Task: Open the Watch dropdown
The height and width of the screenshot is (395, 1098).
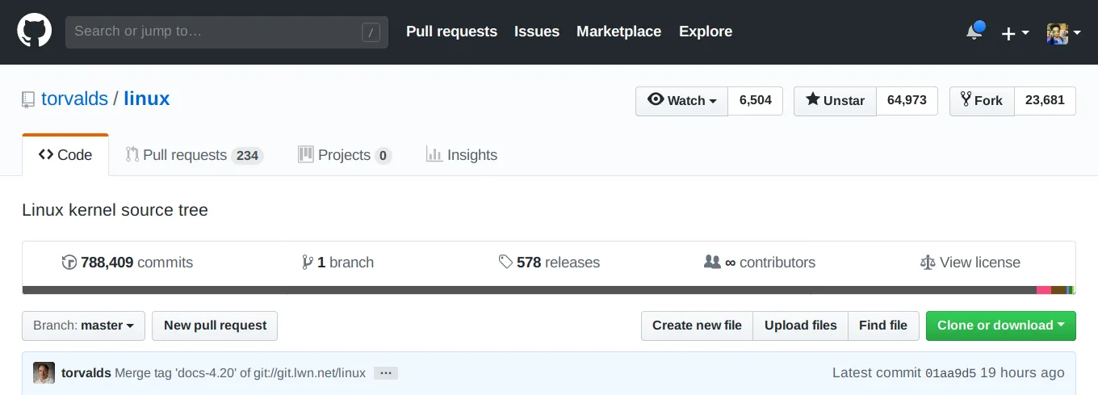Action: [682, 101]
